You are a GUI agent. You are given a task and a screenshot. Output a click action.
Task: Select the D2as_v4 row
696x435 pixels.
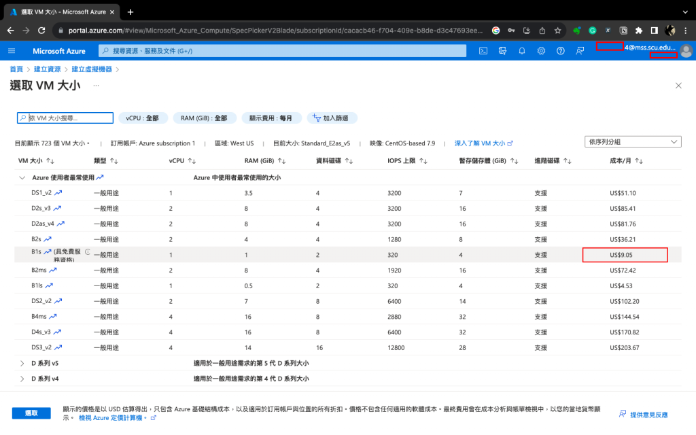click(x=347, y=224)
